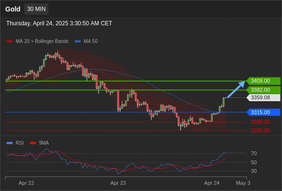Click the May 3 date axis label
This screenshot has height=191, width=282.
243,183
